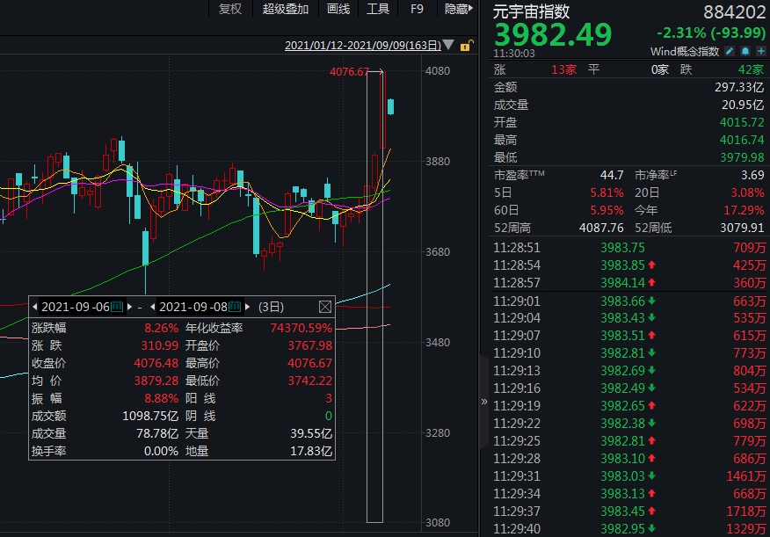The image size is (770, 537).
Task: Click the F9 toolbar button
Action: pos(417,9)
